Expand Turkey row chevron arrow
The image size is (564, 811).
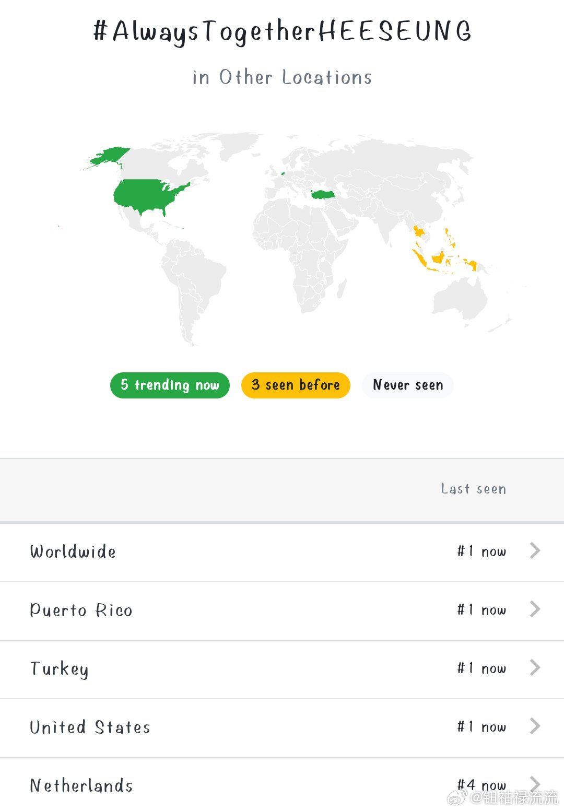tap(535, 667)
